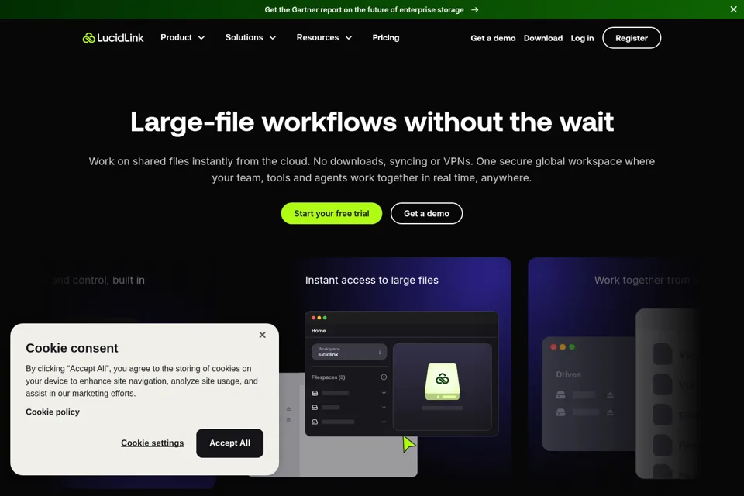Click the hero heading Large-file workflows without the wait
Screen dimensions: 744x496
point(372,122)
